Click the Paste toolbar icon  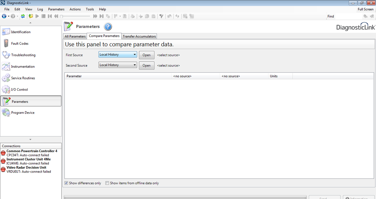153,16
